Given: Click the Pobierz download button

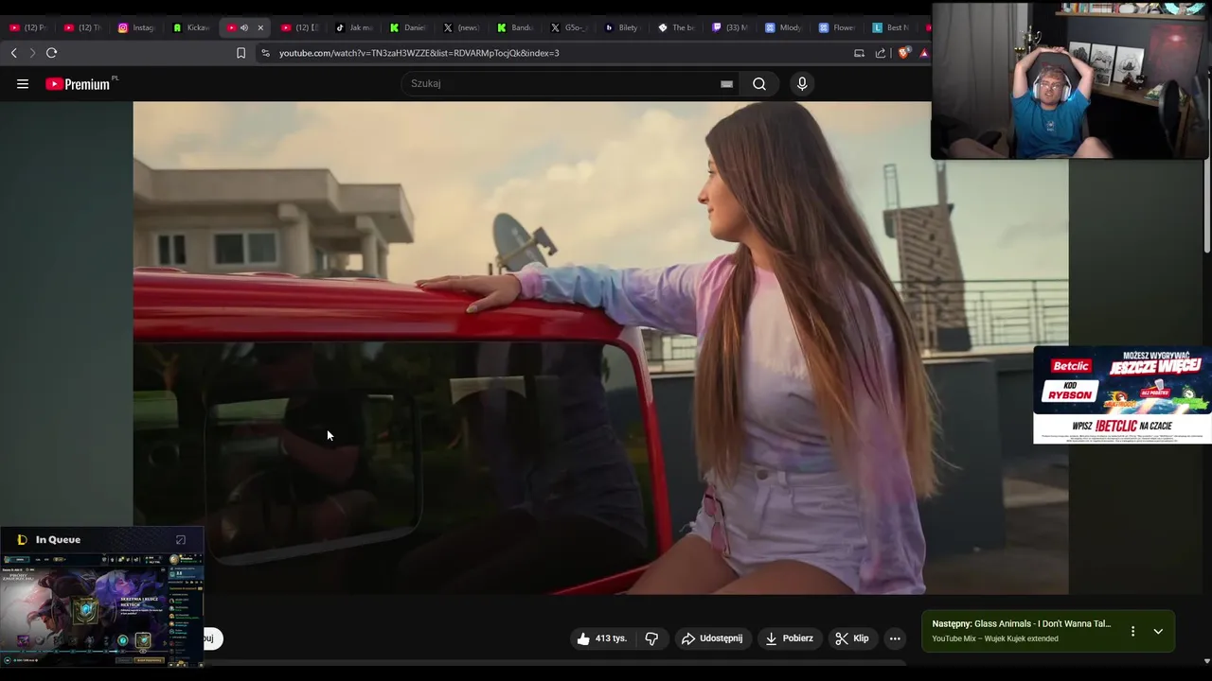Looking at the screenshot, I should tap(790, 638).
